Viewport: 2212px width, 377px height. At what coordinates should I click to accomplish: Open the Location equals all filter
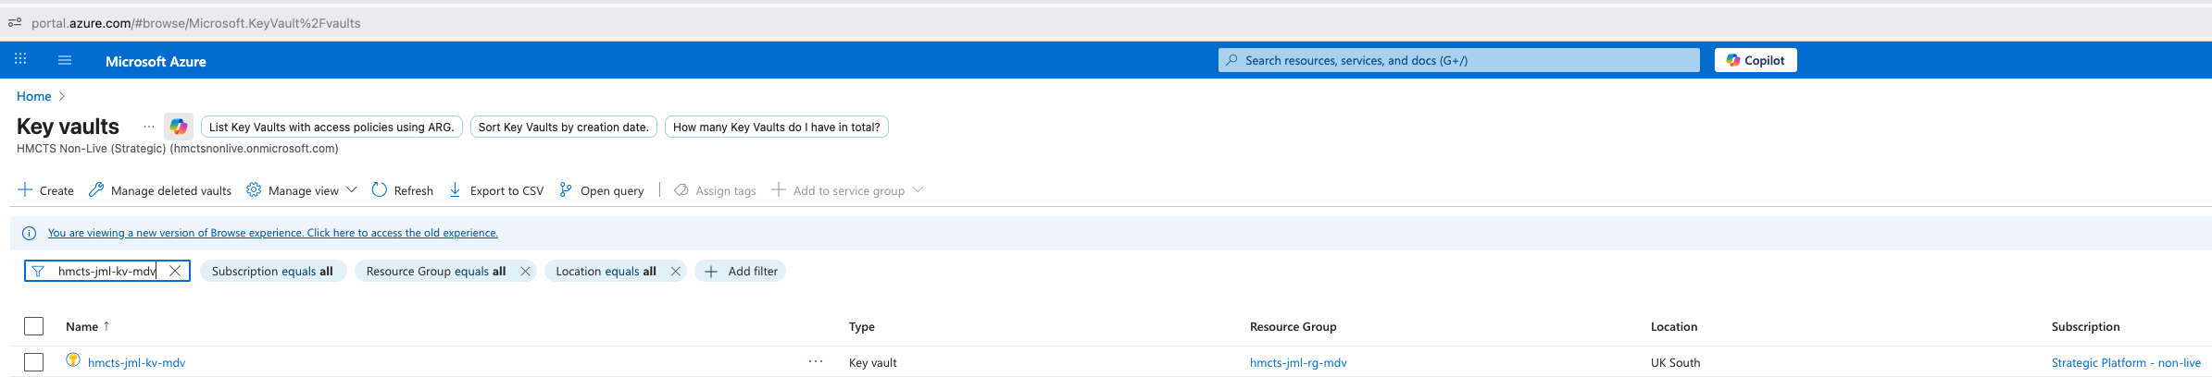[606, 271]
